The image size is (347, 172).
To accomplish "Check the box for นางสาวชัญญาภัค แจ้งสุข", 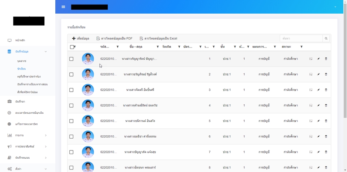I will click(71, 152).
